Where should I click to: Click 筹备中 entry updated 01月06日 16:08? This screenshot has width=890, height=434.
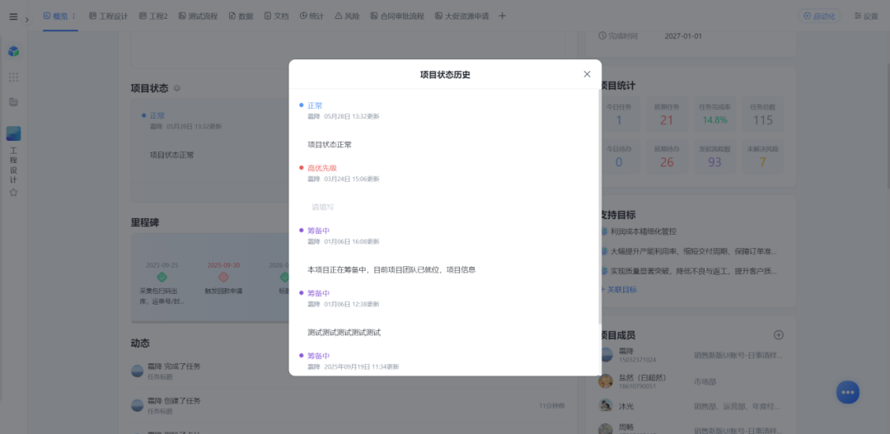pyautogui.click(x=318, y=231)
